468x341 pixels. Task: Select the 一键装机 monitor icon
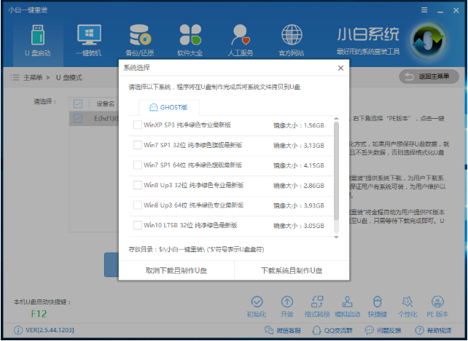[x=89, y=35]
